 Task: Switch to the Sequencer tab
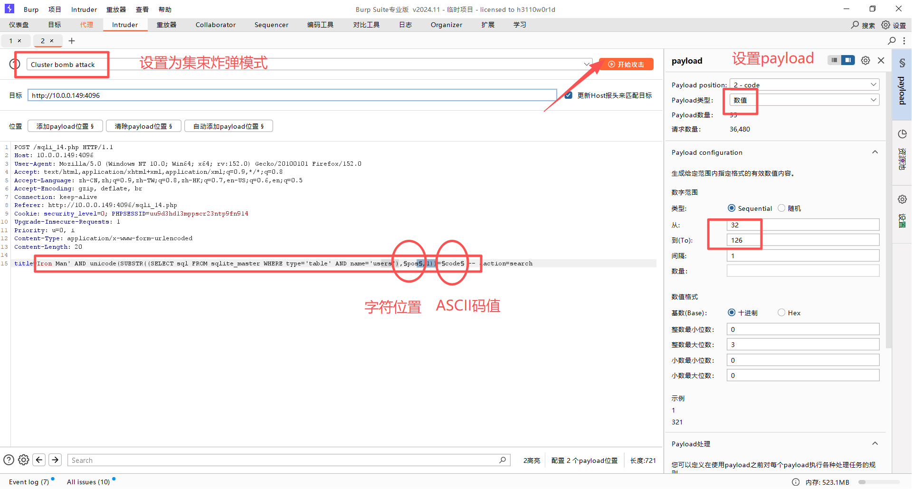[271, 25]
